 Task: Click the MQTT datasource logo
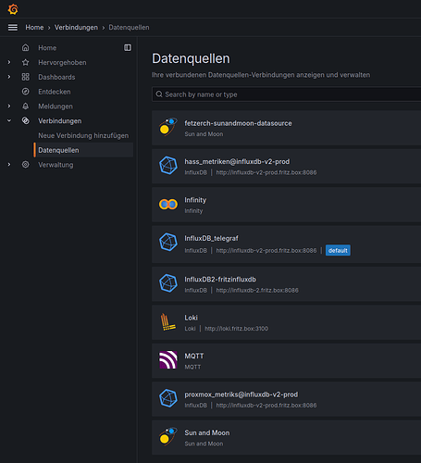(x=168, y=360)
